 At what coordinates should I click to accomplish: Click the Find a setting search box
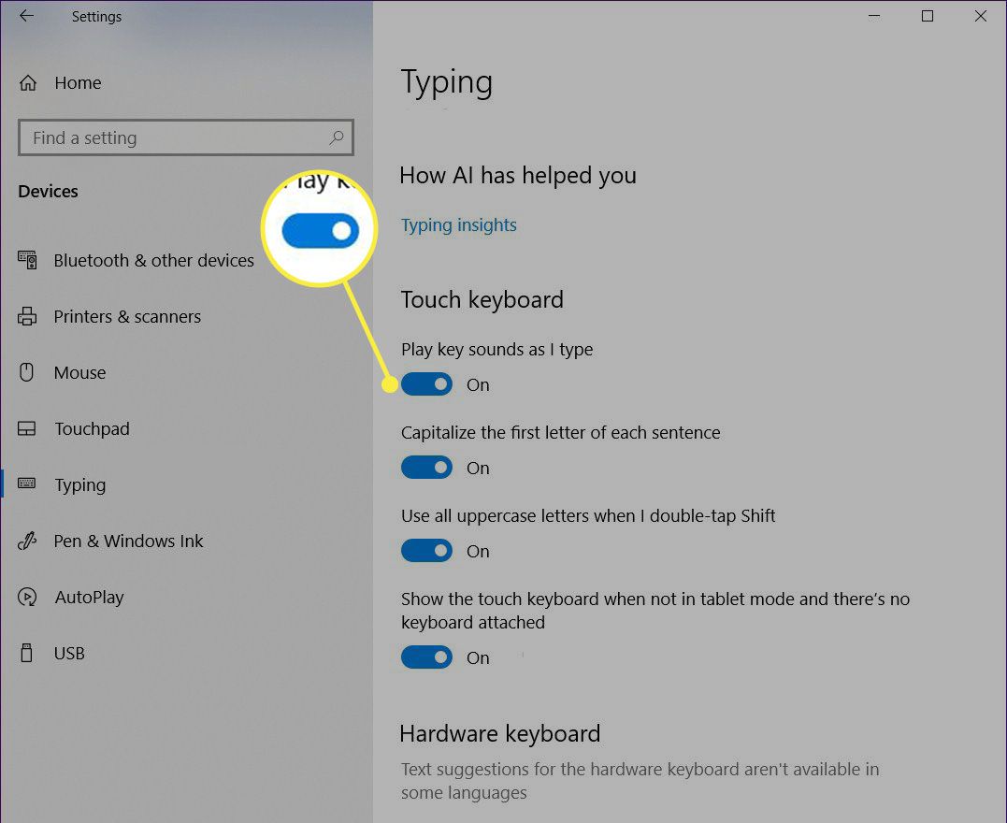[173, 137]
